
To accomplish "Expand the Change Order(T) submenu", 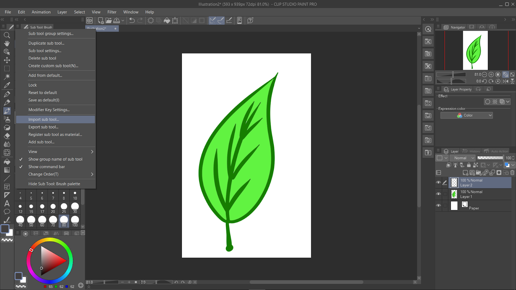I will [55, 174].
